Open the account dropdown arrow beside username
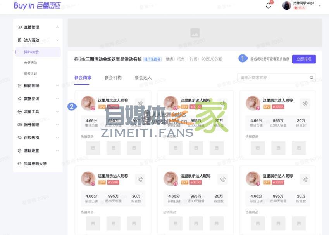This screenshot has width=329, height=235. pos(320,6)
